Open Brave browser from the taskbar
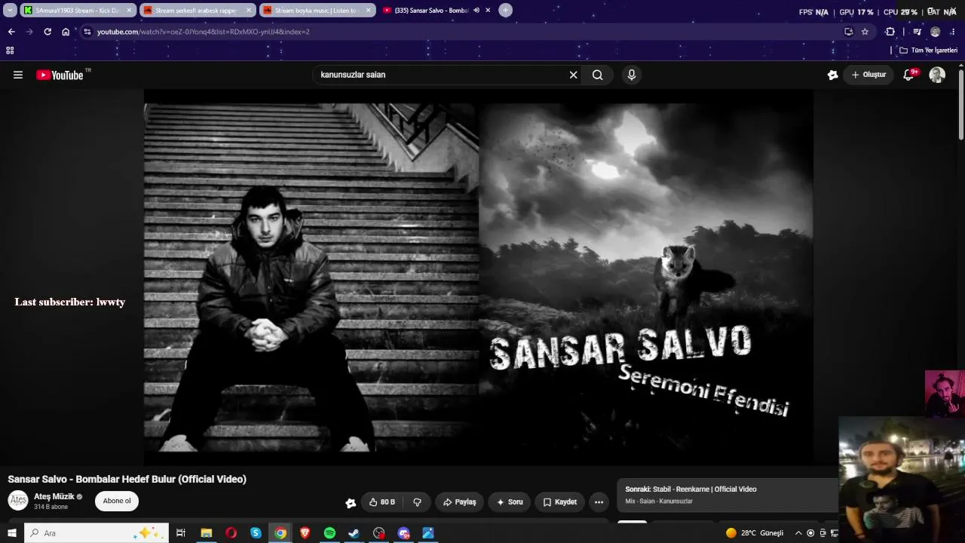 (305, 533)
